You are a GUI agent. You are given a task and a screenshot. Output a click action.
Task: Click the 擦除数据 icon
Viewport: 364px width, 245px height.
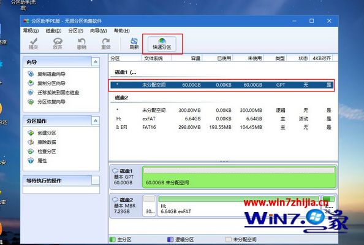pyautogui.click(x=31, y=142)
